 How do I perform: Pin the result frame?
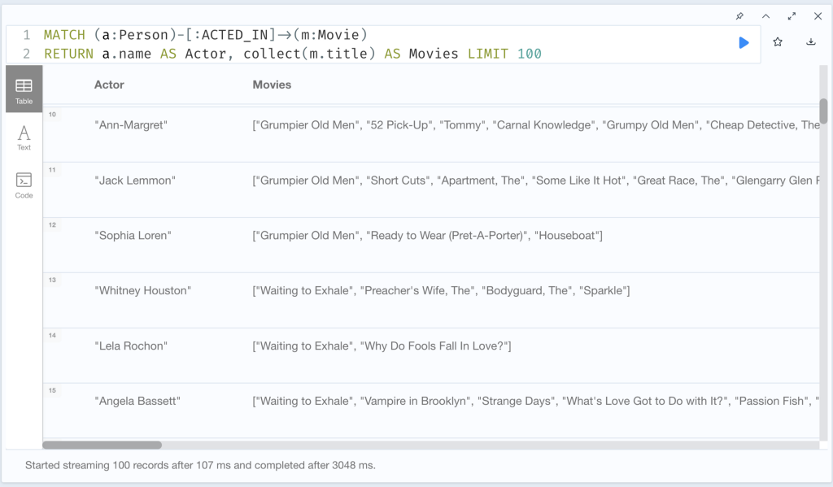tap(739, 16)
